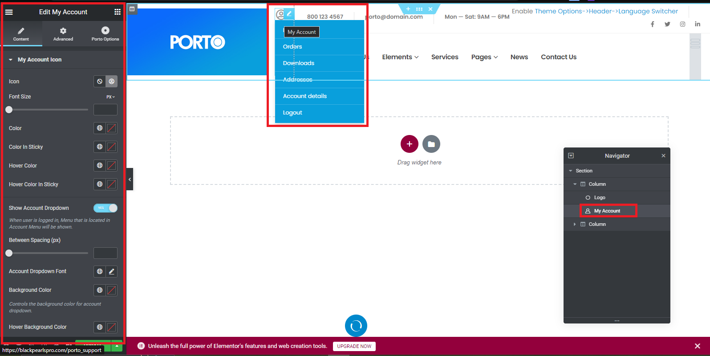Open Contact Us navigation link

pos(559,57)
